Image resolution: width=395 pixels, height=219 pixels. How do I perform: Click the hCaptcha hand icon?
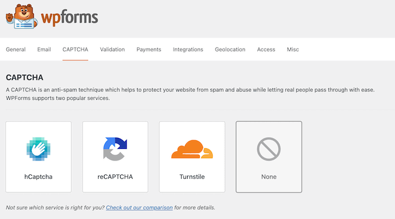(x=38, y=149)
